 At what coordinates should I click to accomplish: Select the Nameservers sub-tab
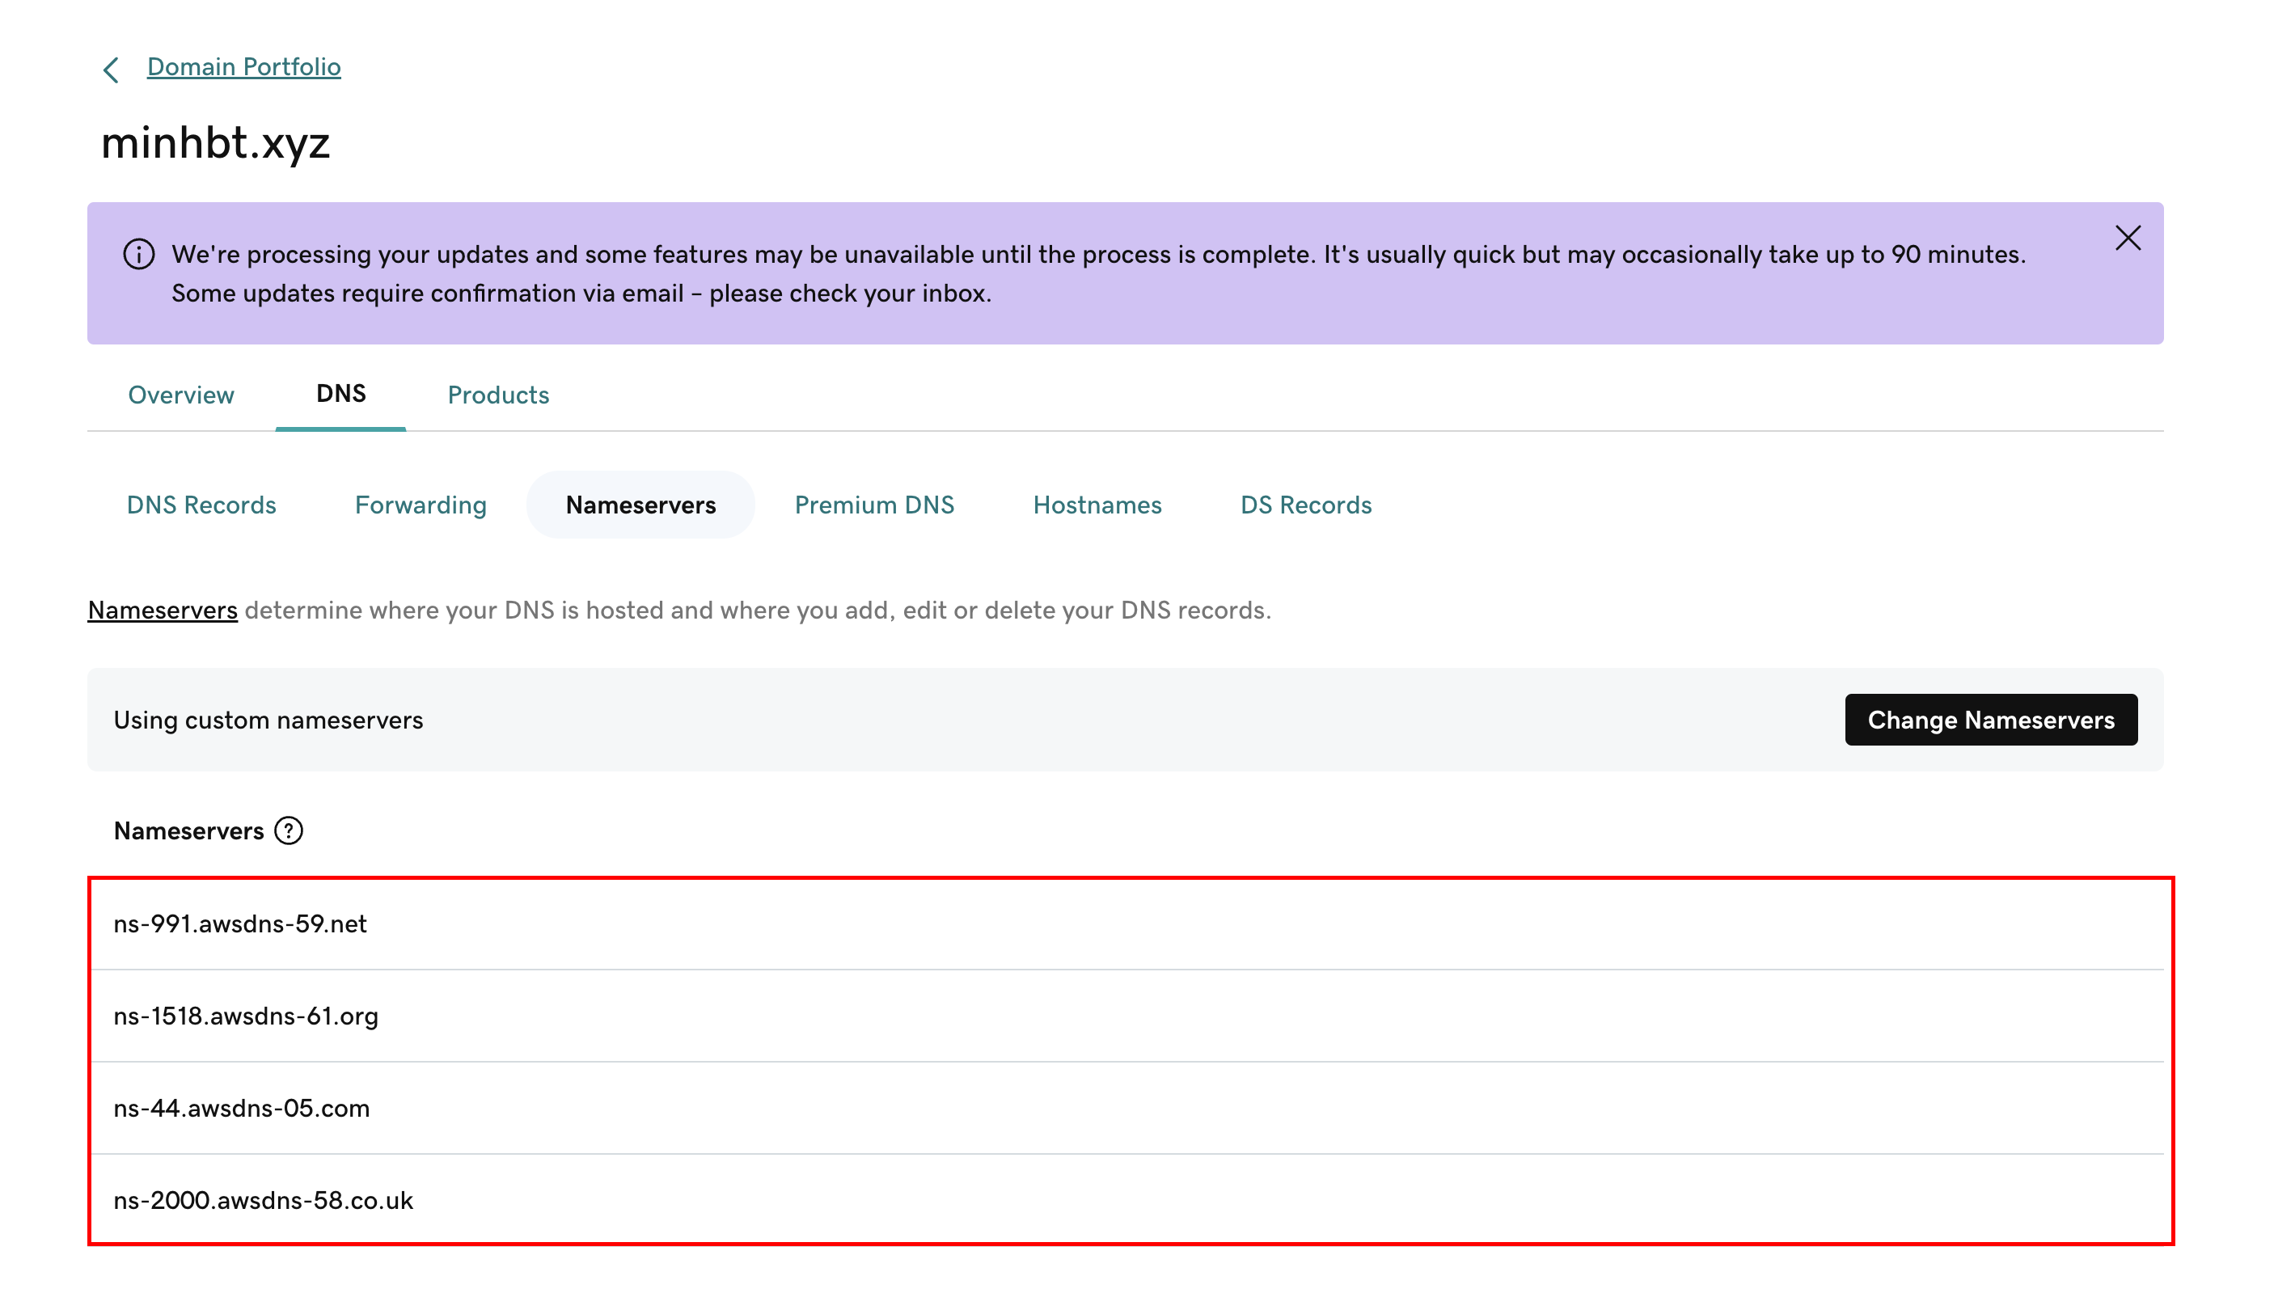640,505
